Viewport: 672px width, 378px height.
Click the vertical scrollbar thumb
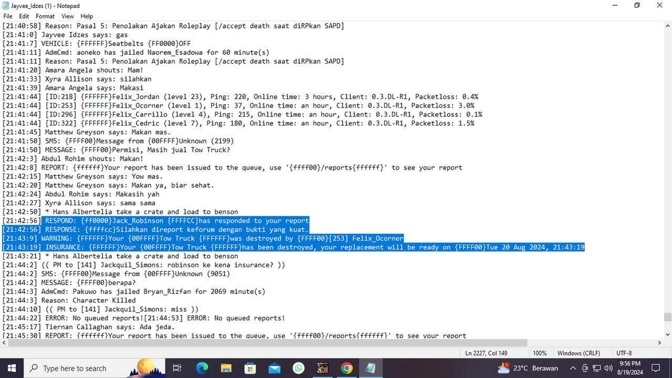[x=667, y=317]
